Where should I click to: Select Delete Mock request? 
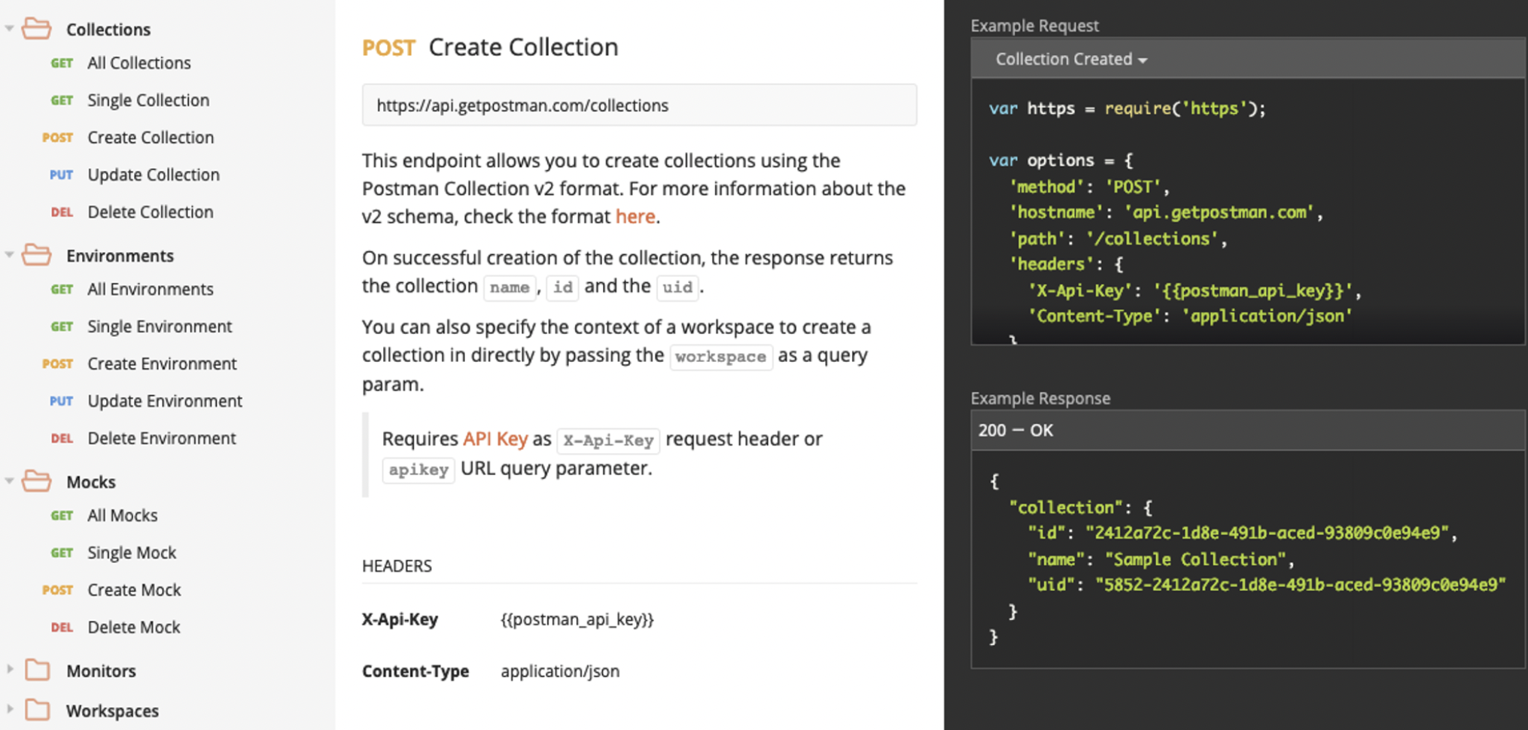click(x=133, y=627)
